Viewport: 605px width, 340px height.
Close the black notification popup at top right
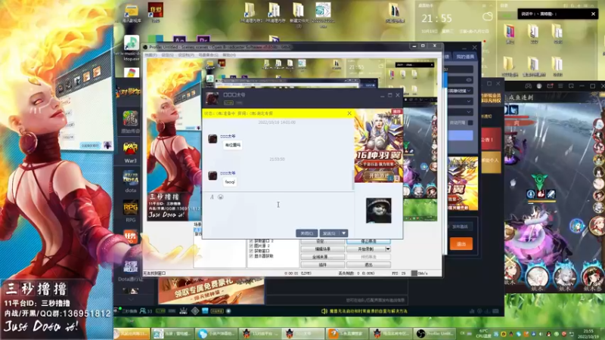594,14
